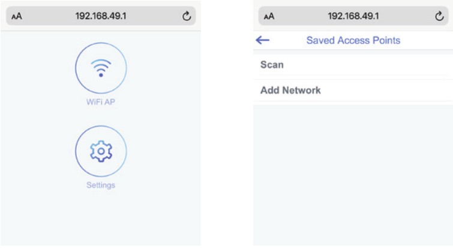Click the Saved Access Points title
Screen dimensions: 453x248
point(353,41)
